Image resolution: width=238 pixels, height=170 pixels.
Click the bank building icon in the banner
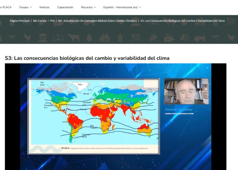tap(43, 38)
